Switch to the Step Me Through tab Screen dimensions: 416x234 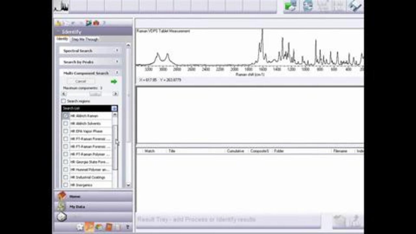[85, 39]
